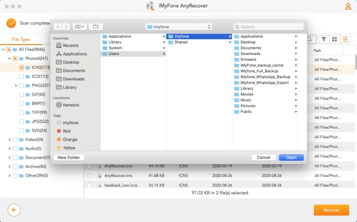Click the dialog Search field
This screenshot has width=357, height=222.
coord(268,27)
